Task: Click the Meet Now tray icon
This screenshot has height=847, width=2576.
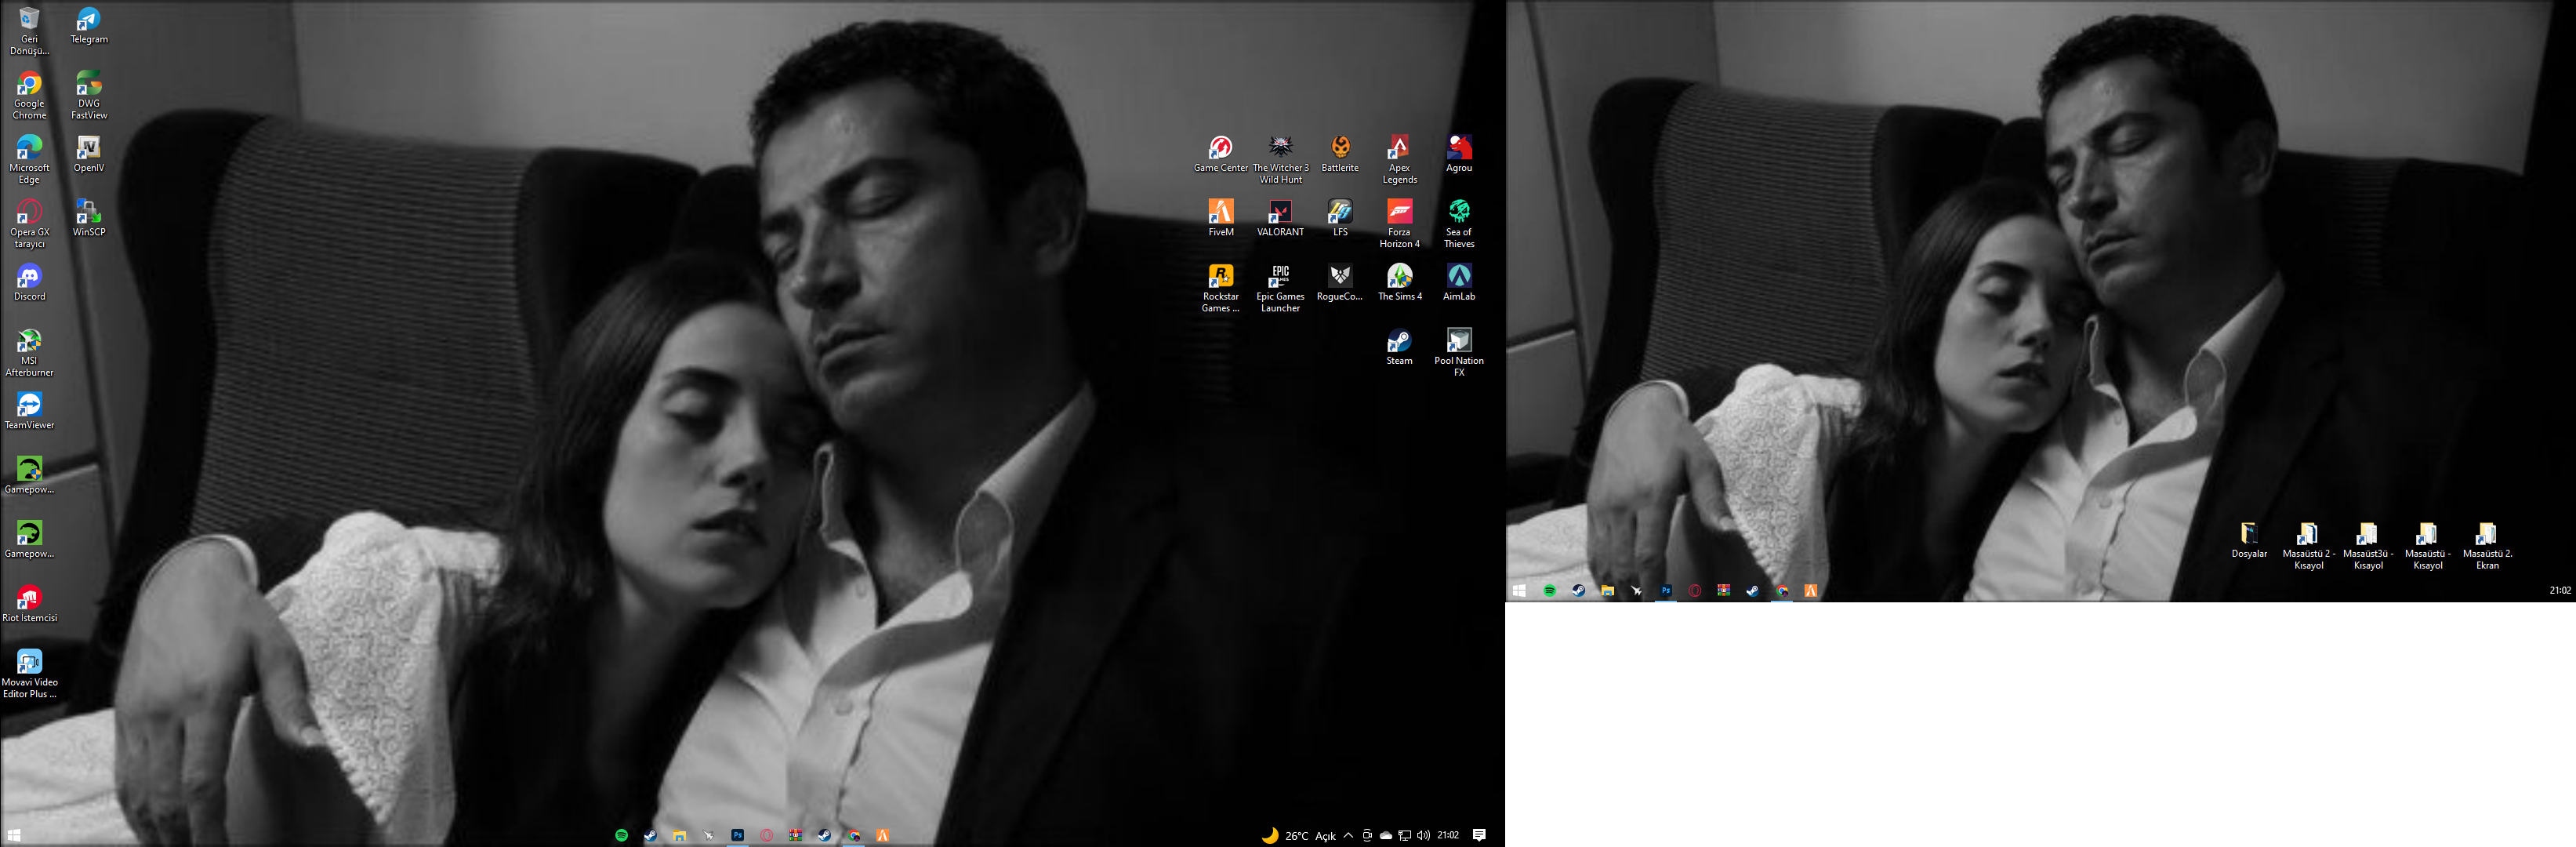Action: pos(1367,835)
